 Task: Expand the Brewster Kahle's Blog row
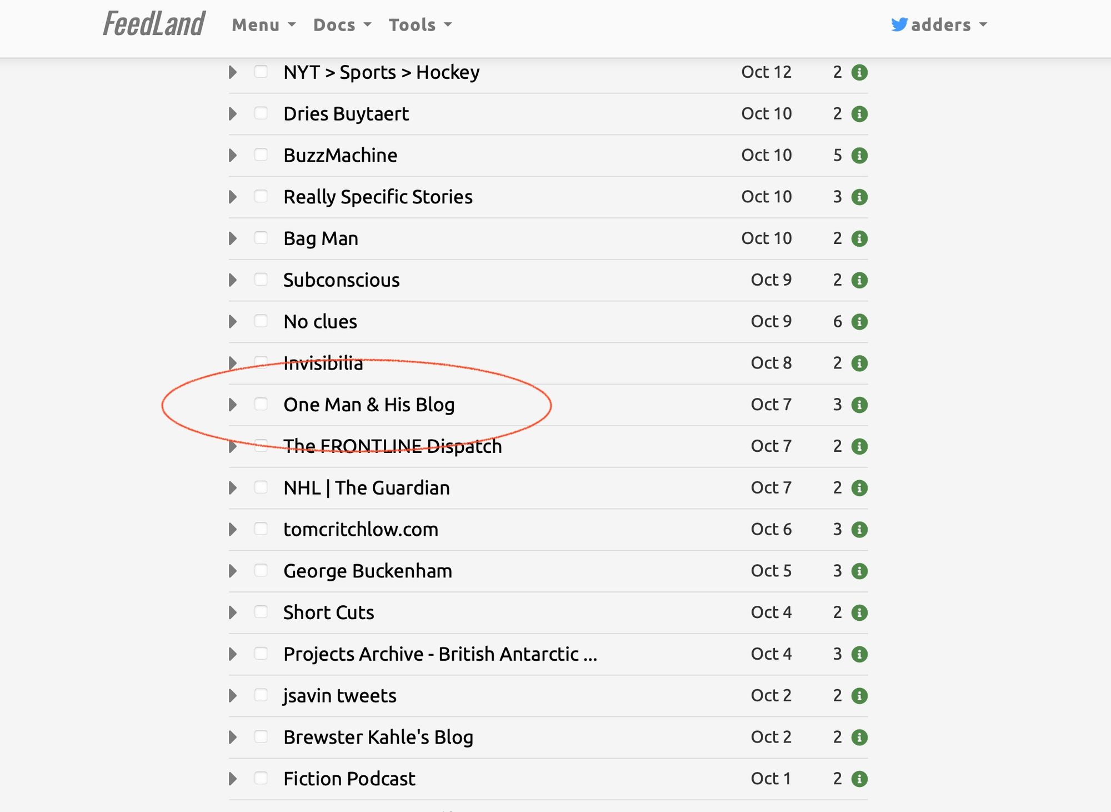pyautogui.click(x=233, y=738)
